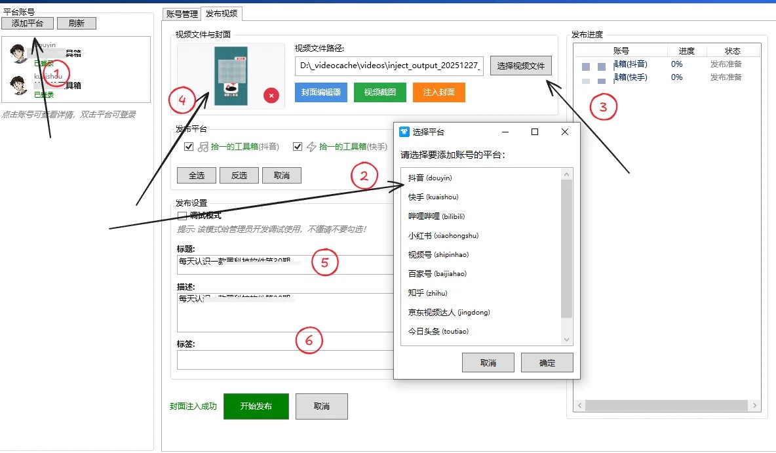Click the green 视频截图 video screenshot function
The height and width of the screenshot is (453, 776).
pos(379,92)
